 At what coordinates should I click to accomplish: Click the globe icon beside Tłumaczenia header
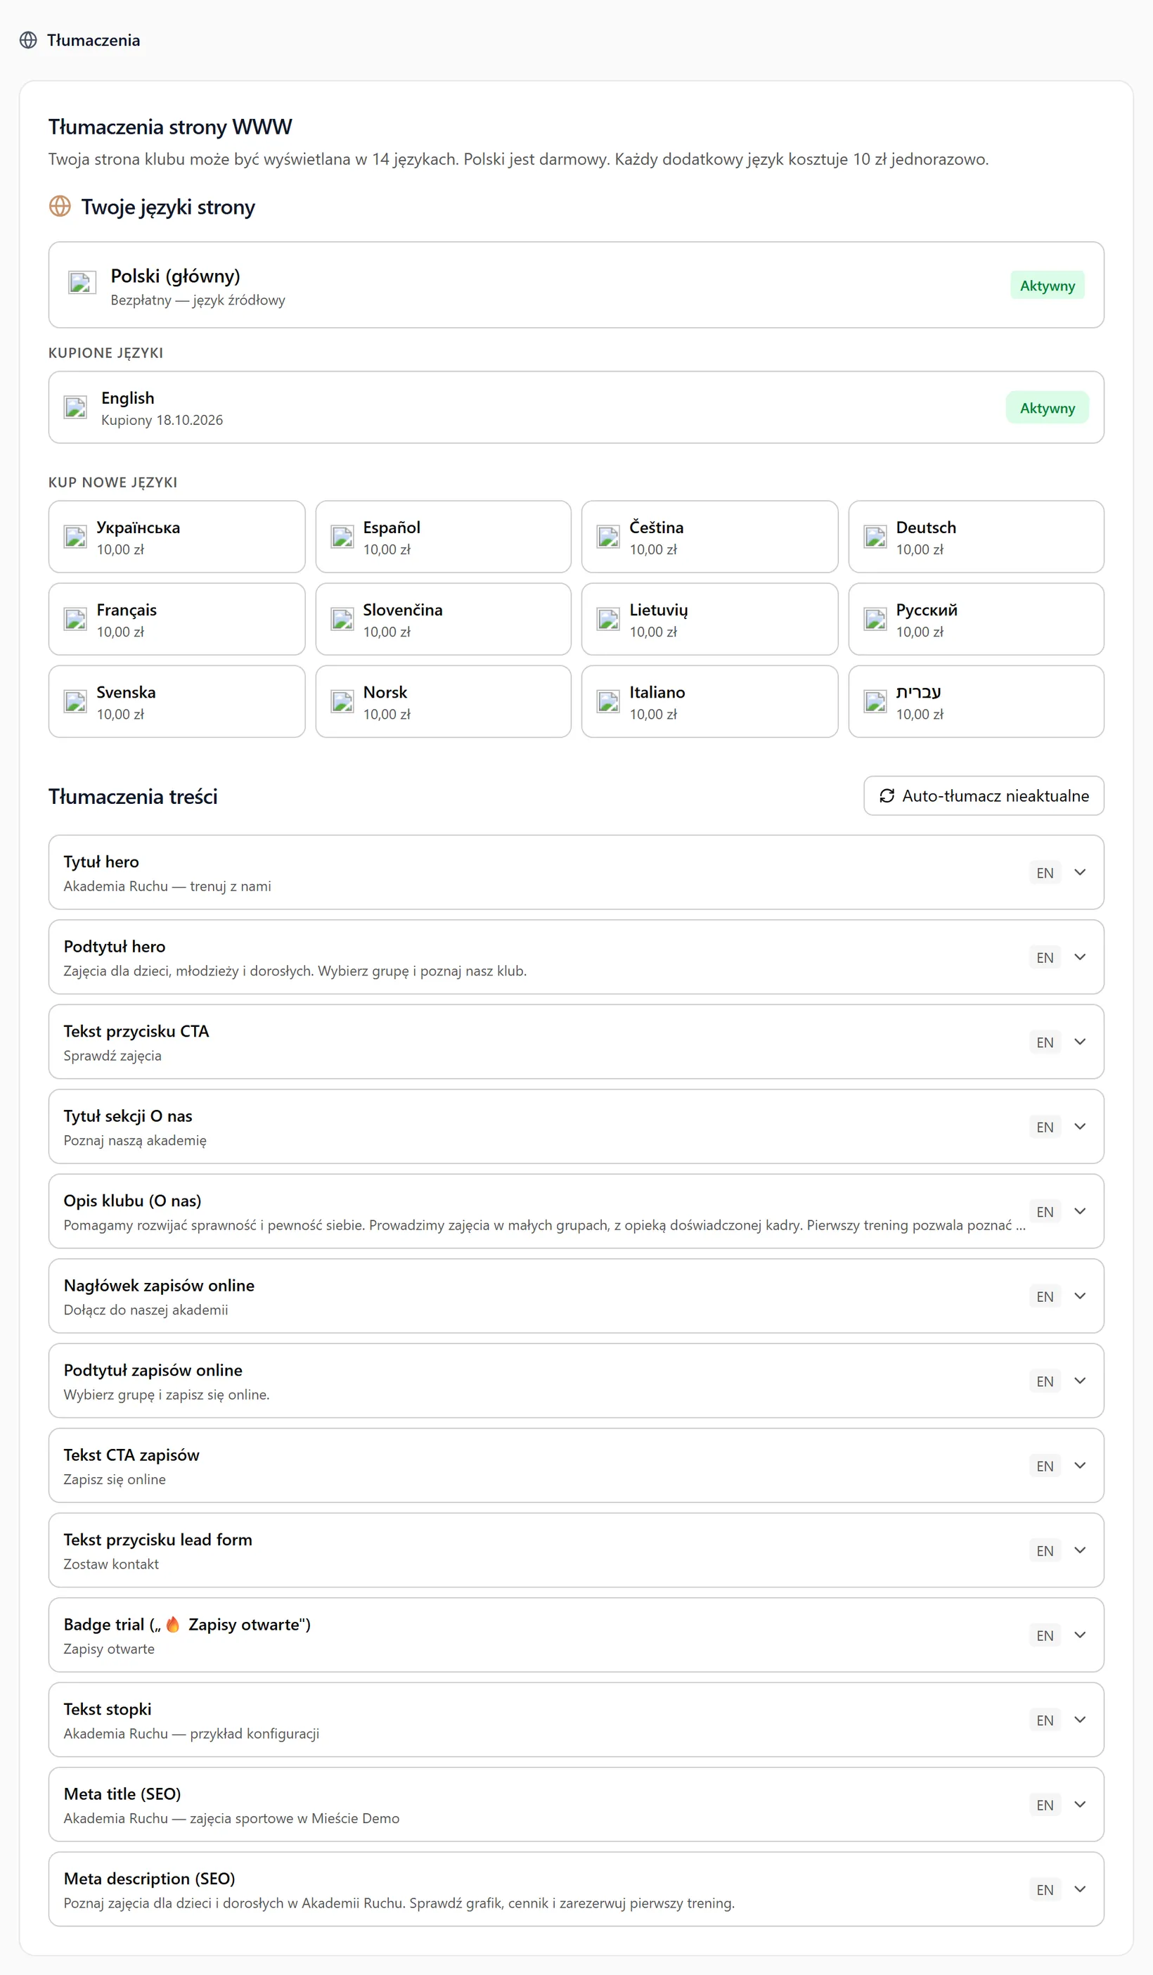coord(28,40)
